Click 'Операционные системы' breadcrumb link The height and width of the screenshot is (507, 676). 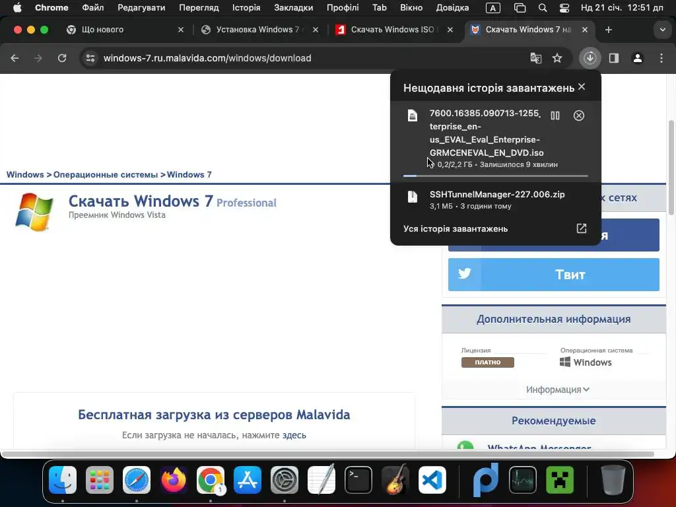[x=106, y=174]
